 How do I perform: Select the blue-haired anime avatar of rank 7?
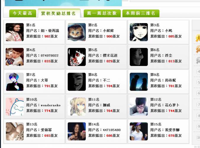pyautogui.click(x=15, y=82)
